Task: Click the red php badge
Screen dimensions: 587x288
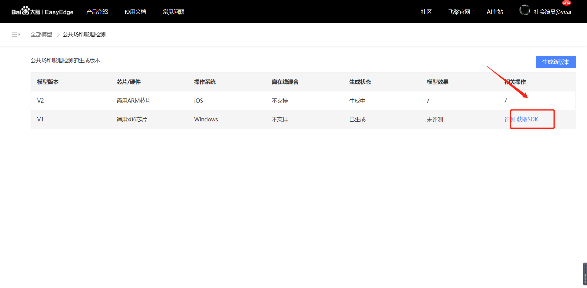Action: click(x=566, y=3)
